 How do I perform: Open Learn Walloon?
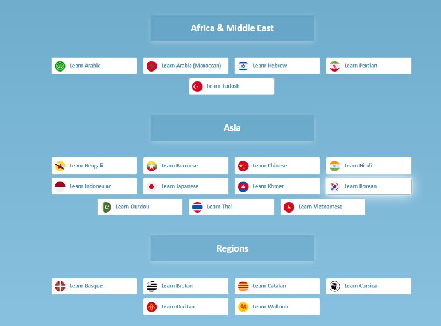coord(270,307)
